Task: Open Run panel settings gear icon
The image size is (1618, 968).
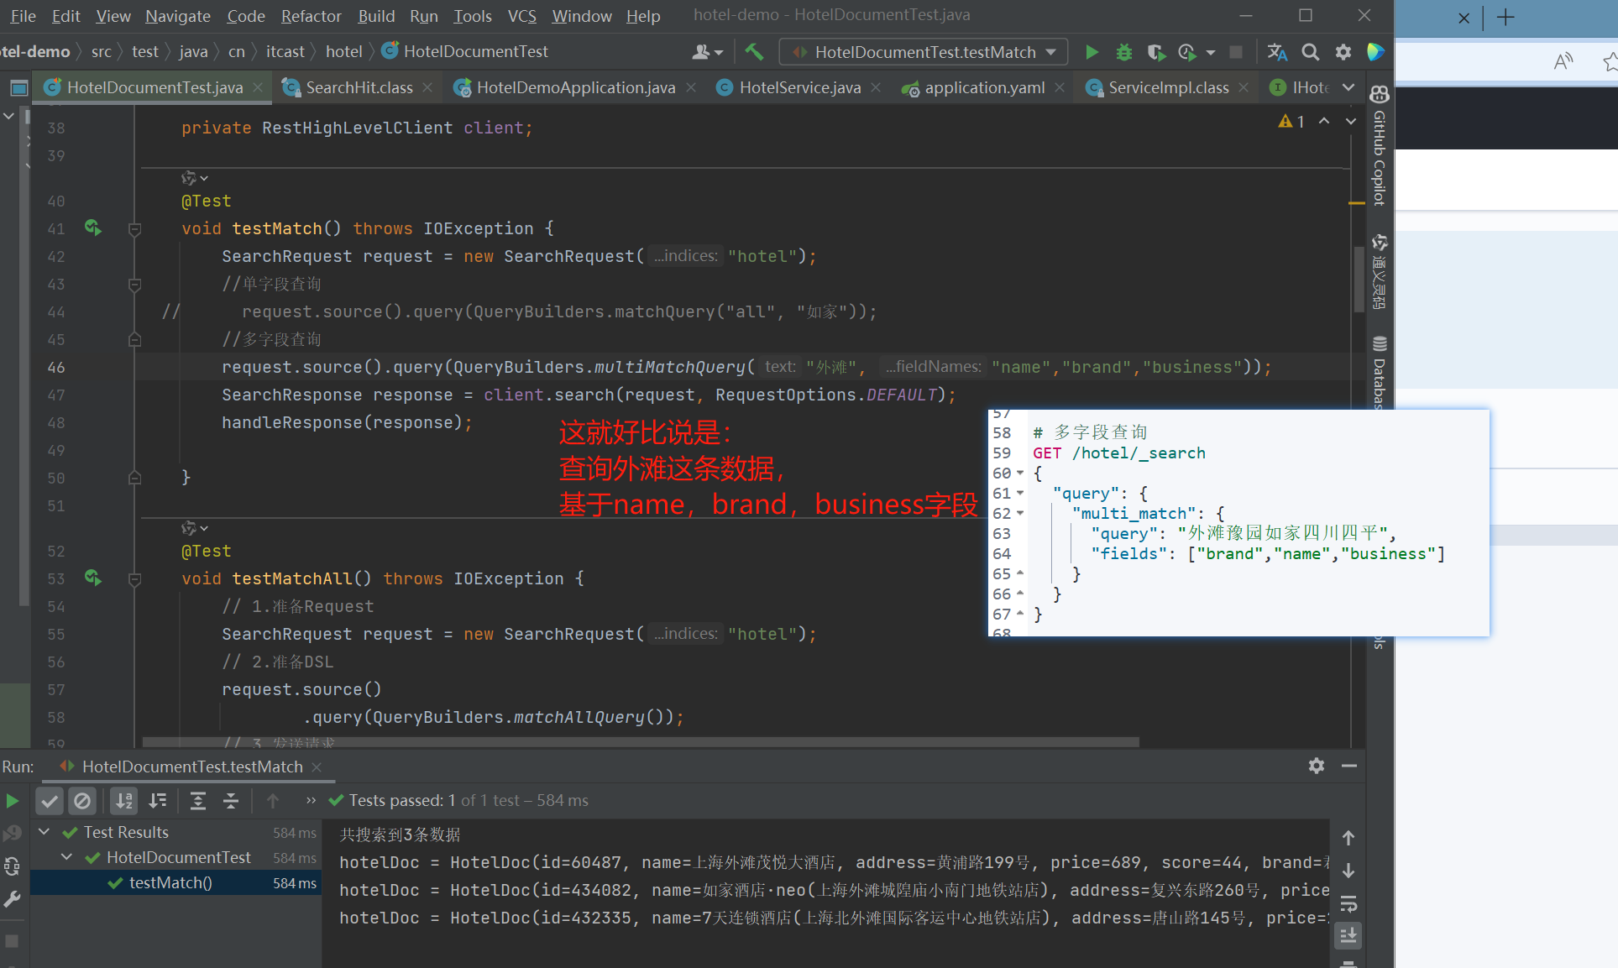Action: click(1316, 766)
